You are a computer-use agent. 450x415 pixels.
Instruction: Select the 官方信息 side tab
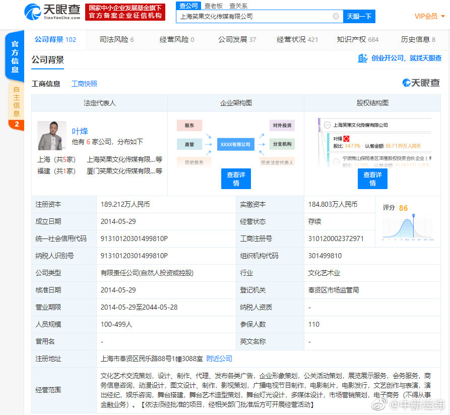point(15,56)
